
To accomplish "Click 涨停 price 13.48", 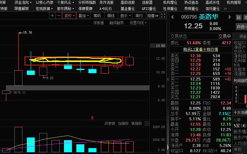I will point(195,135).
